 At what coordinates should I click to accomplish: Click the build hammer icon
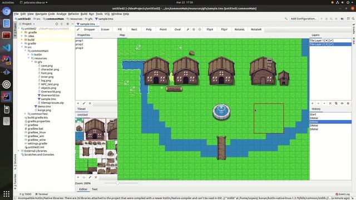pyautogui.click(x=286, y=19)
